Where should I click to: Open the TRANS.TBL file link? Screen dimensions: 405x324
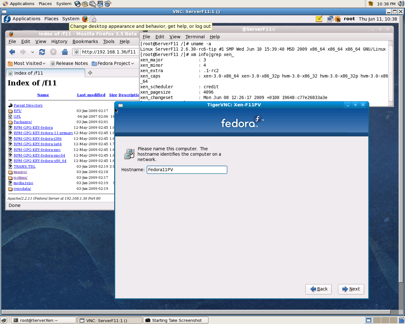(25, 166)
